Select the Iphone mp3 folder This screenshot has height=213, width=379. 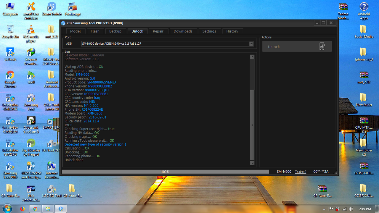tap(364, 54)
